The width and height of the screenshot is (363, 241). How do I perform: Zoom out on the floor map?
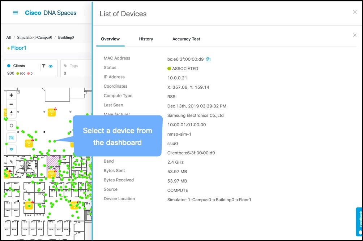click(x=11, y=104)
